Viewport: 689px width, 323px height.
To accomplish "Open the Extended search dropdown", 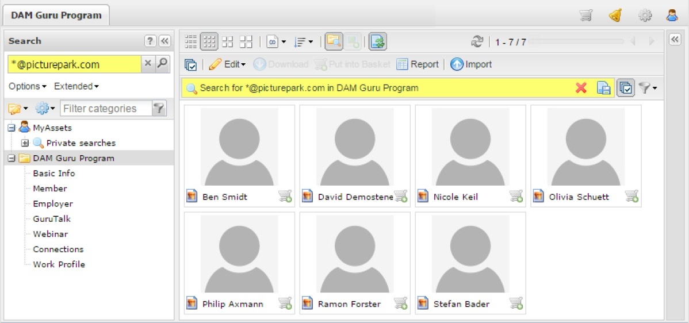I will (x=76, y=86).
